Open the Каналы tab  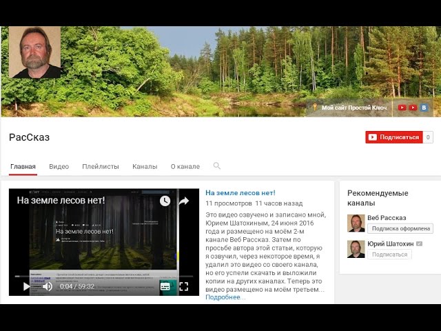pos(145,167)
